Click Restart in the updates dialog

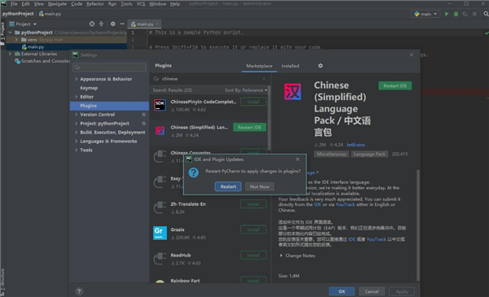[x=228, y=186]
